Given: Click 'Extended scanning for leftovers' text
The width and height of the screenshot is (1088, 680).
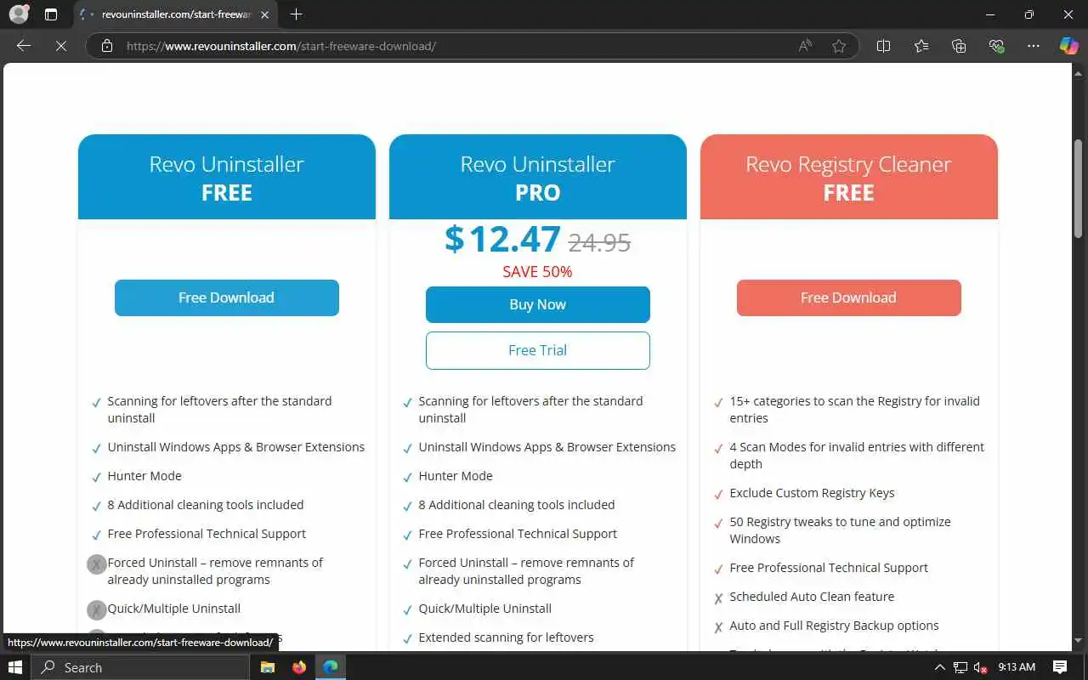Looking at the screenshot, I should point(506,637).
